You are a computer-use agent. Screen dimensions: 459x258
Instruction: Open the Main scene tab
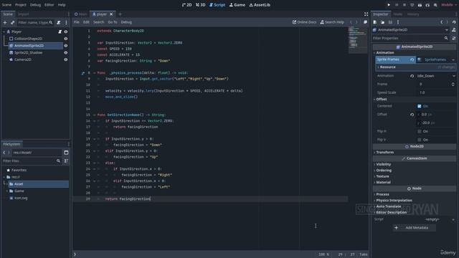pos(81,14)
